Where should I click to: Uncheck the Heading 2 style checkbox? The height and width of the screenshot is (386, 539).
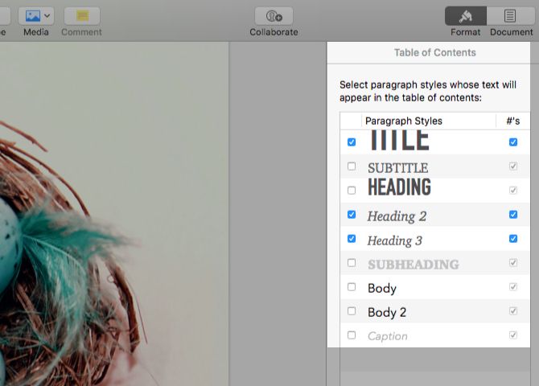pos(352,215)
